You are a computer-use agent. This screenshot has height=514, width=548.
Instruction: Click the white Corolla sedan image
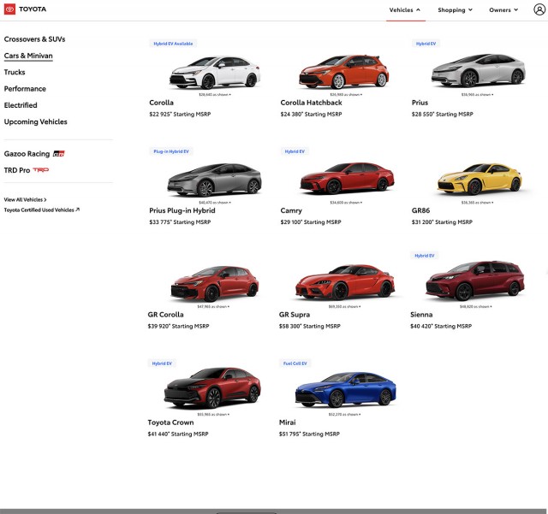tap(215, 73)
